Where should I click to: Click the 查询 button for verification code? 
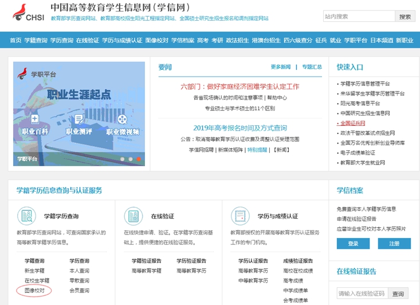coord(398,294)
